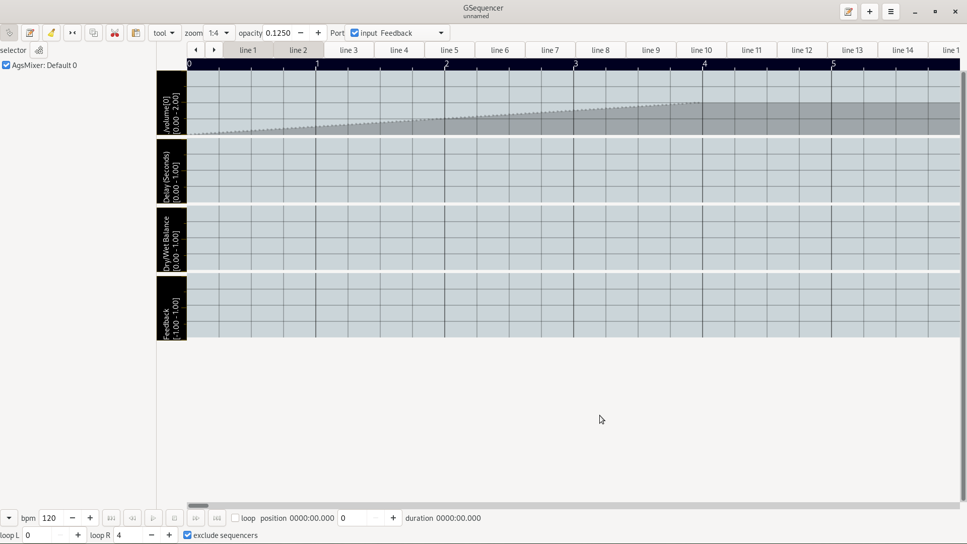Switch to the line 5 tab
The height and width of the screenshot is (544, 967).
click(449, 50)
